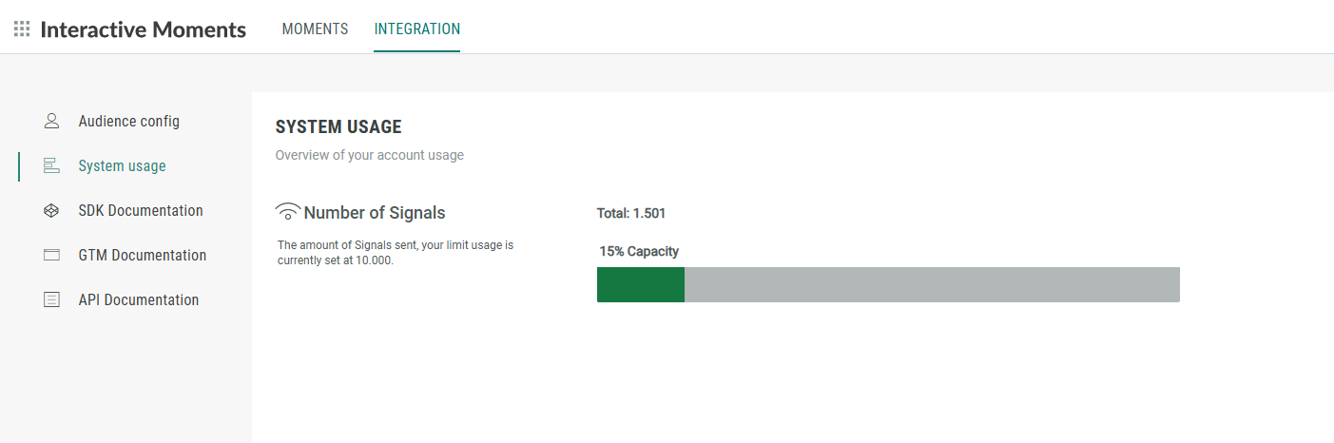
Task: Click the System usage bars icon
Action: 51,166
